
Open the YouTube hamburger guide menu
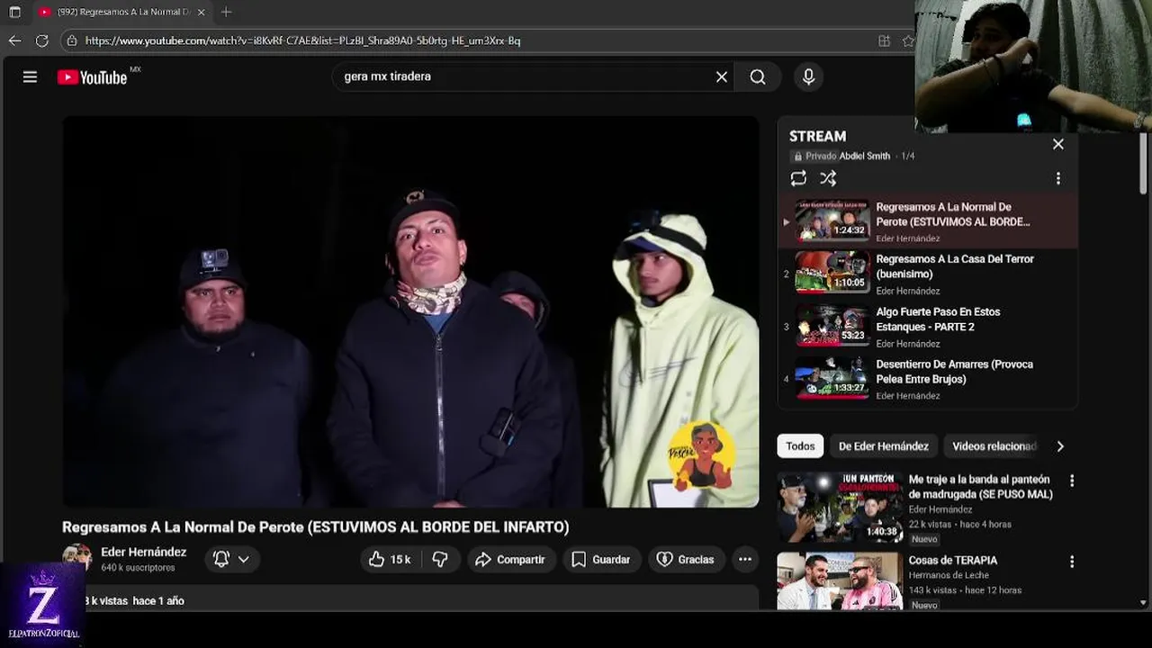(30, 77)
